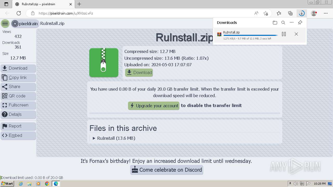Image resolution: width=333 pixels, height=187 pixels.
Task: Activate Read aloud icon in address bar
Action: pos(256,13)
